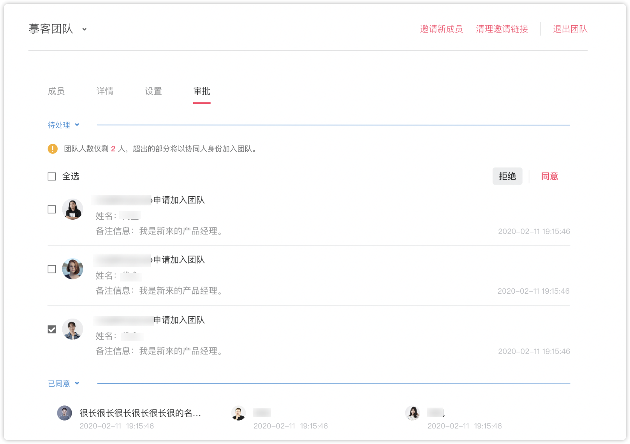The image size is (630, 444).
Task: Open the 摹客团队 team dropdown arrow
Action: (x=84, y=29)
